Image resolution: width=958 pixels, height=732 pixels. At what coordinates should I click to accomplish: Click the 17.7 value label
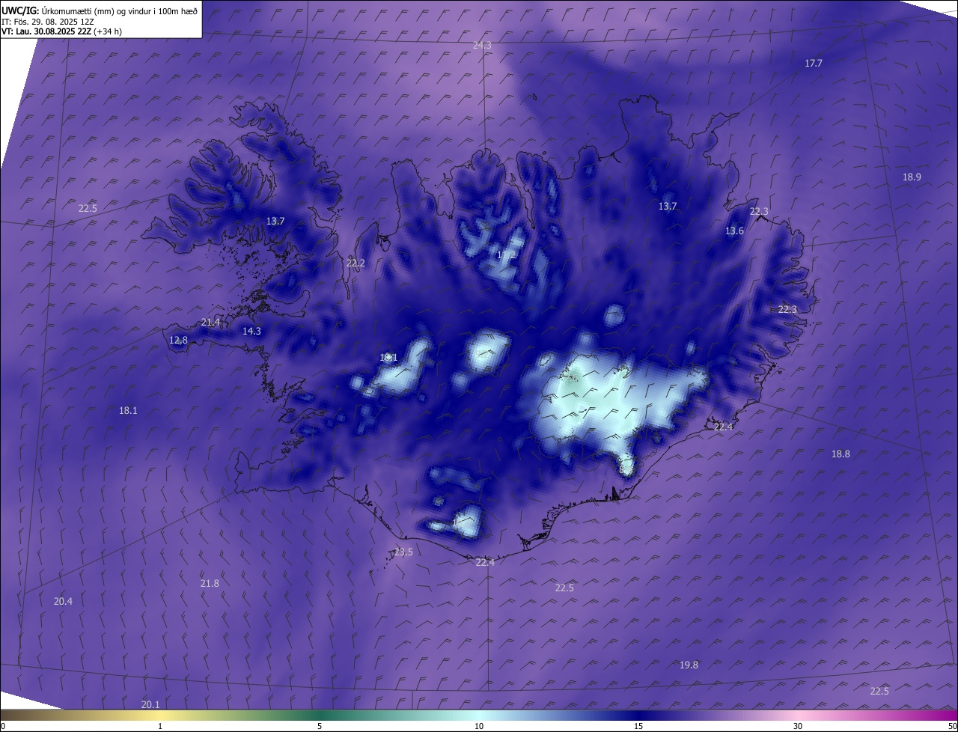tap(814, 64)
